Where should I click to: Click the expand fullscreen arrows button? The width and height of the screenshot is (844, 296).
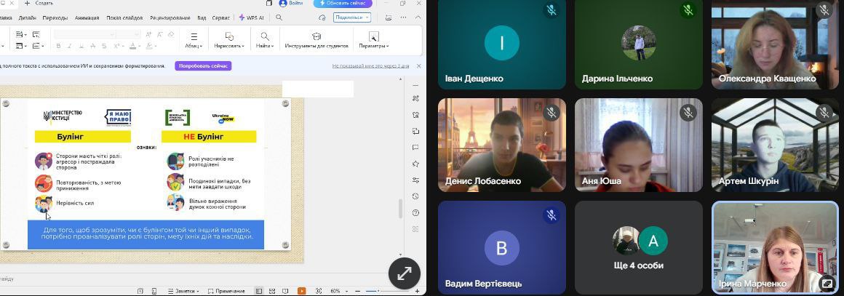404,273
